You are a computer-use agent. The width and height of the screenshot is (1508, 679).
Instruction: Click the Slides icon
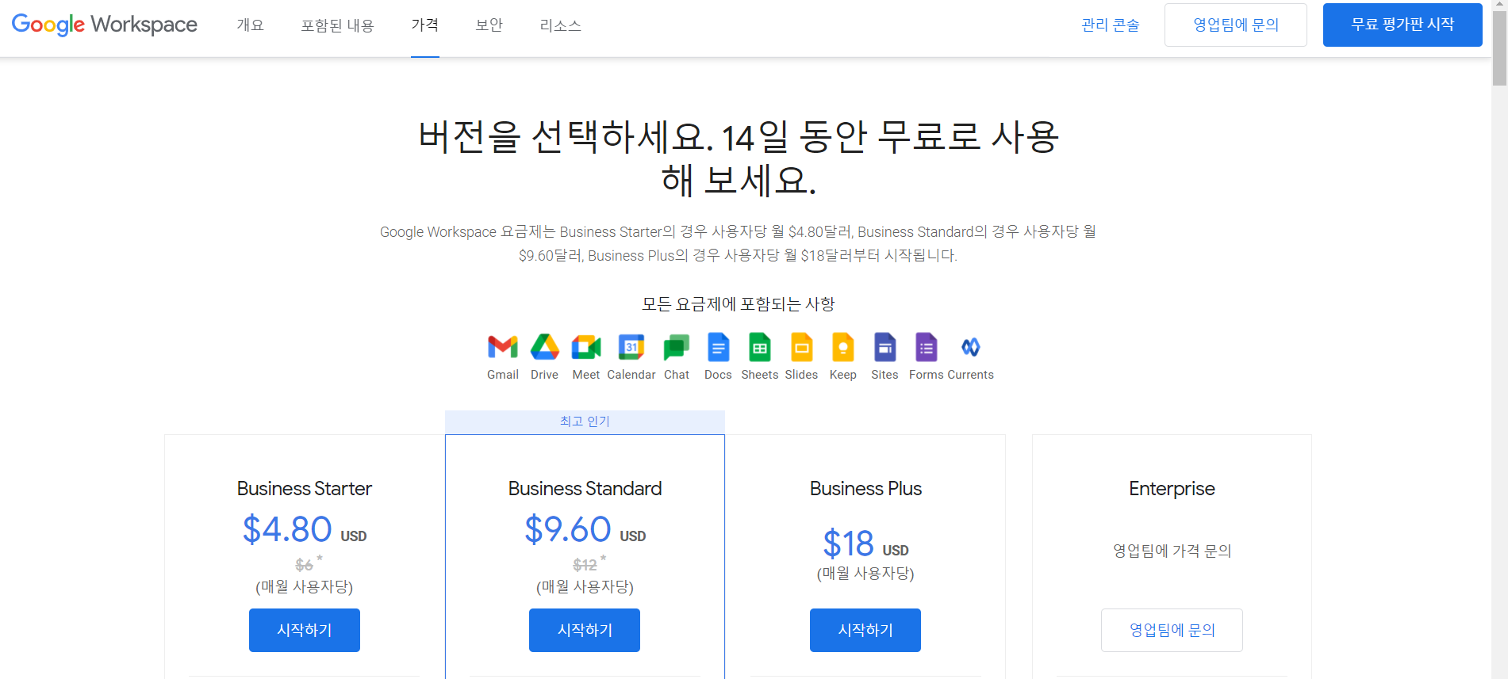(801, 347)
